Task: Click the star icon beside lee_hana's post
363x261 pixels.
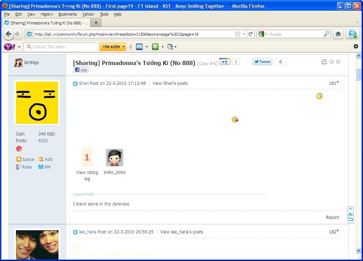Action: [x=75, y=232]
